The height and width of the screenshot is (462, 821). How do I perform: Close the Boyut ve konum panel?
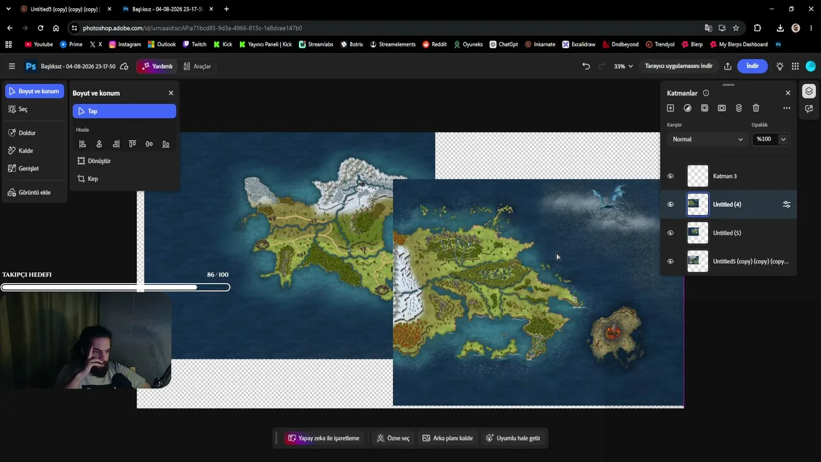point(171,93)
